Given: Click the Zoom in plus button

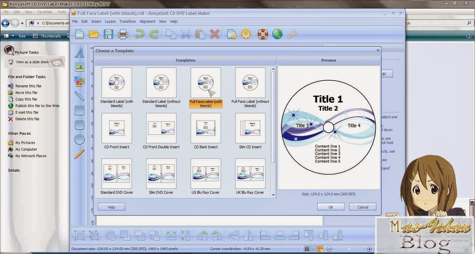Looking at the screenshot, I should click(x=369, y=249).
